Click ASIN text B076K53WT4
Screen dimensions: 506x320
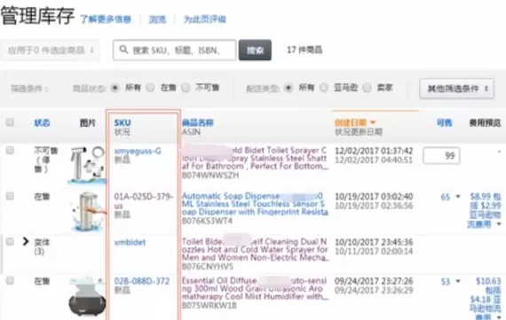pos(207,221)
